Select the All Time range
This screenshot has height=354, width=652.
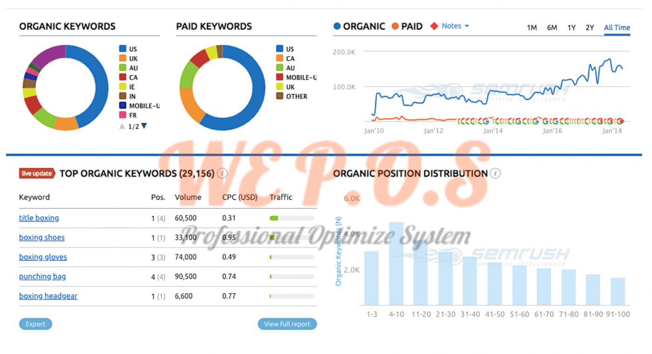(617, 27)
